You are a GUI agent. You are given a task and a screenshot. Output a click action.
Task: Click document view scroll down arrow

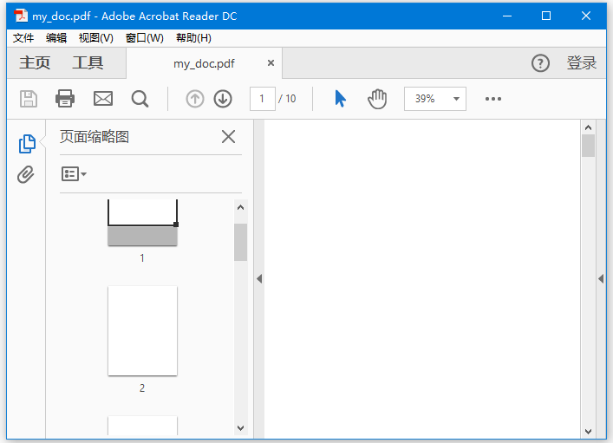(x=588, y=431)
